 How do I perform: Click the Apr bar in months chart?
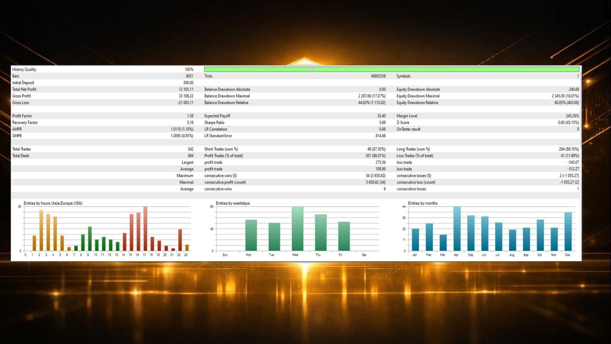point(457,229)
